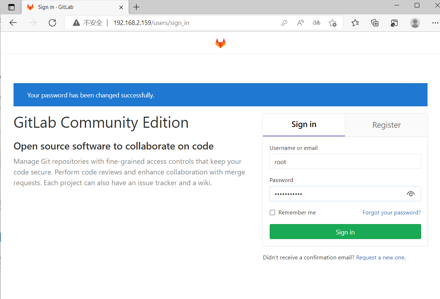440x299 pixels.
Task: Click the browser forward arrow
Action: tap(33, 23)
